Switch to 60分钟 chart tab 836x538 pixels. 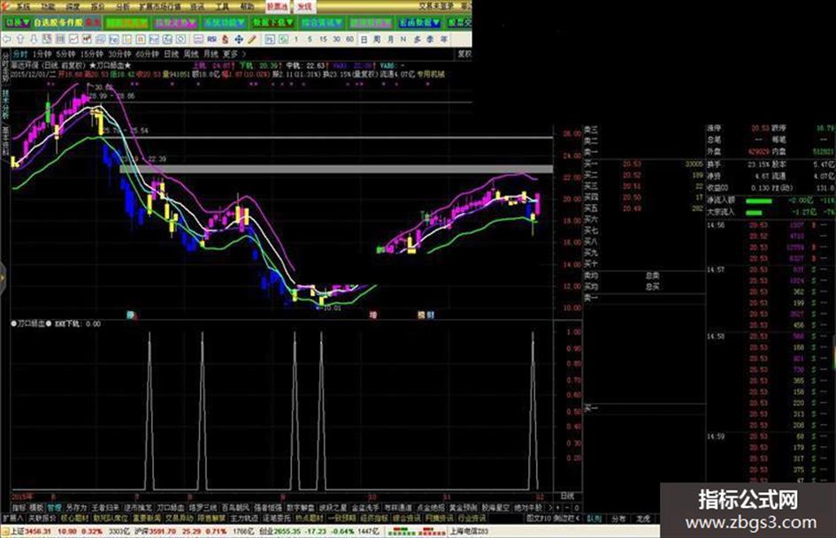[147, 54]
